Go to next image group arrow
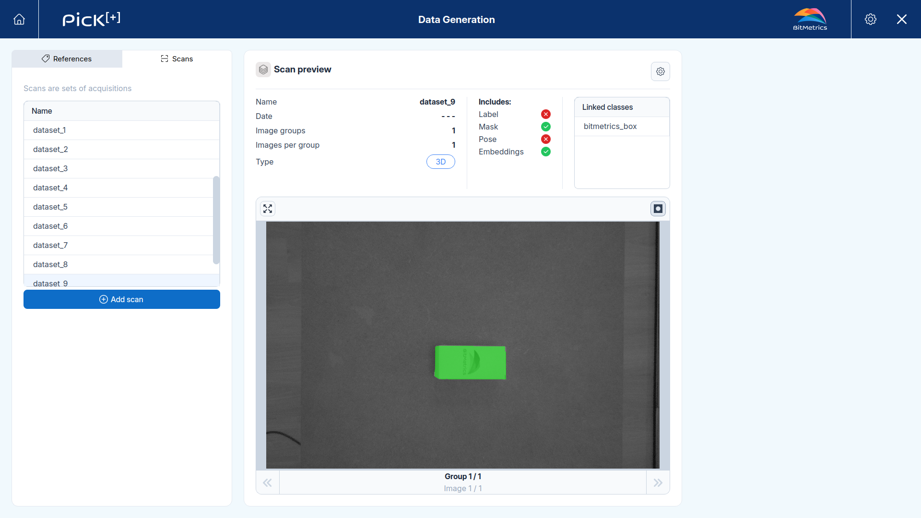Viewport: 921px width, 518px height. point(658,483)
